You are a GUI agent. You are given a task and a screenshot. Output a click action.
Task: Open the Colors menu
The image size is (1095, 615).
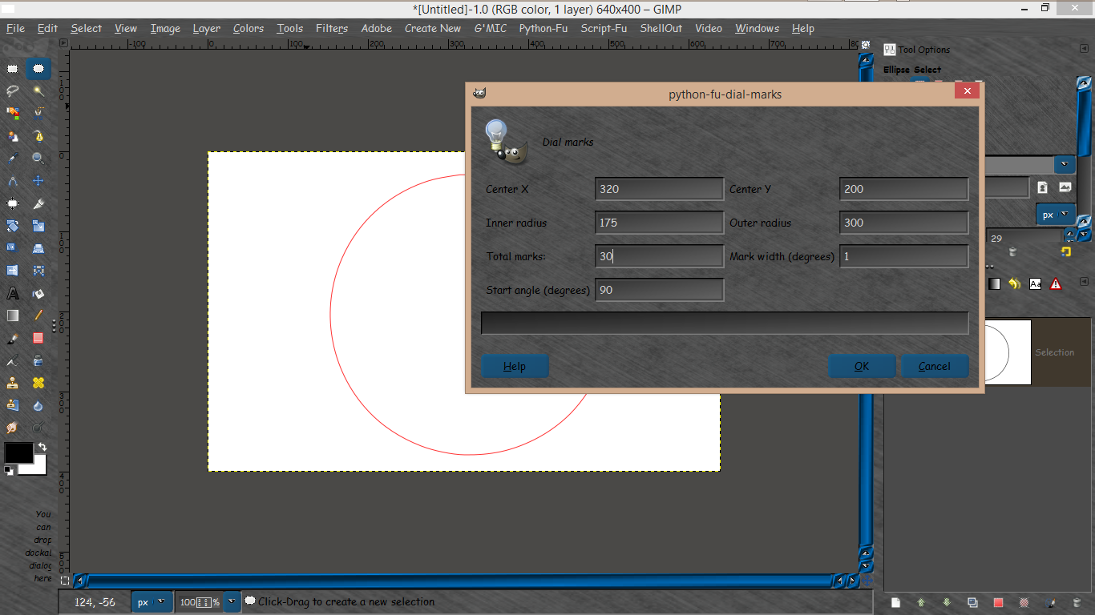(248, 28)
